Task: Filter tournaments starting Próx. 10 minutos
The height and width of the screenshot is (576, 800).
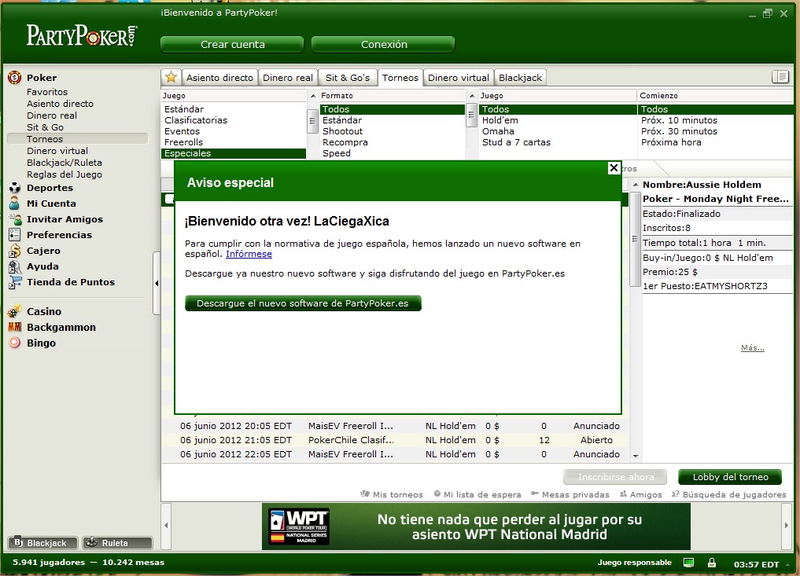Action: click(715, 120)
